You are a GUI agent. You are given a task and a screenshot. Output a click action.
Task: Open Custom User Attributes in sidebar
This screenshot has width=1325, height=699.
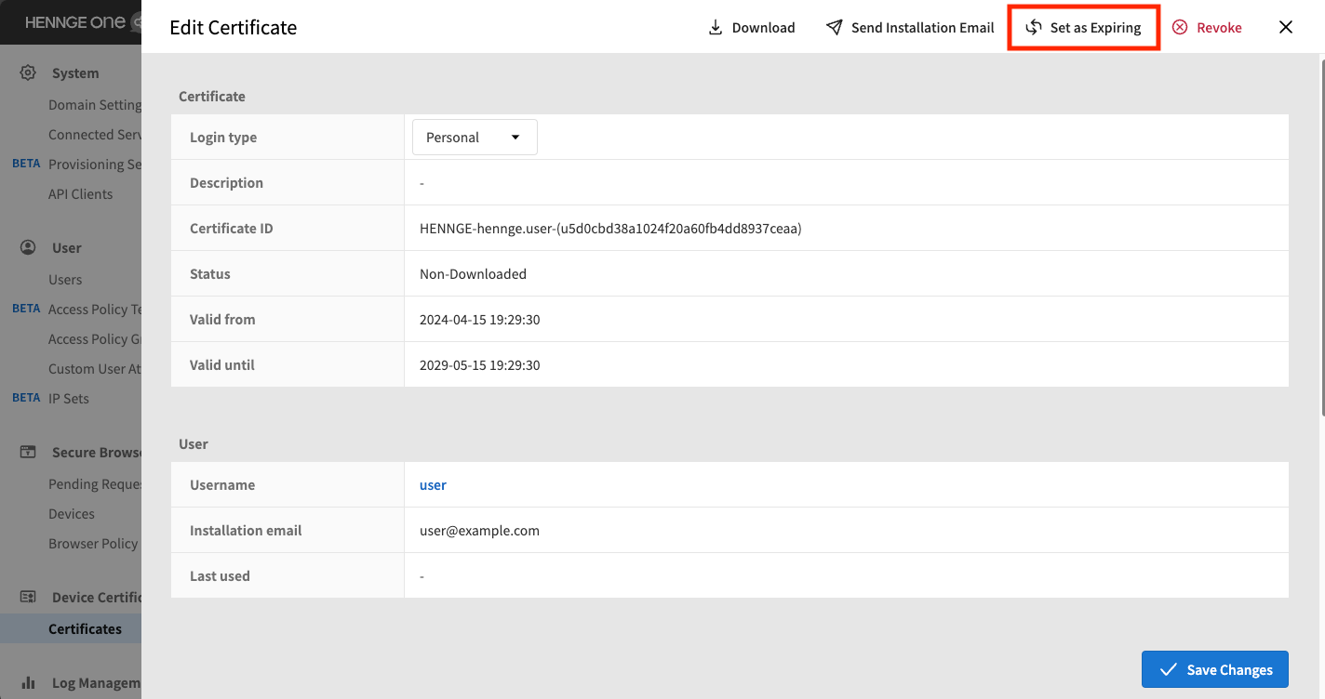click(x=95, y=369)
